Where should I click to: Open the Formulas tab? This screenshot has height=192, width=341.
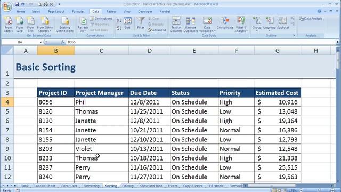click(x=78, y=12)
